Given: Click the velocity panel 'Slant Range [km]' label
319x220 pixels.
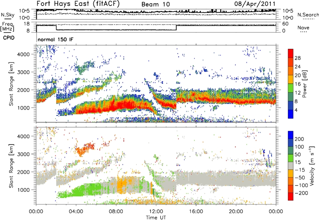Looking at the screenshot, I should coord(11,166).
